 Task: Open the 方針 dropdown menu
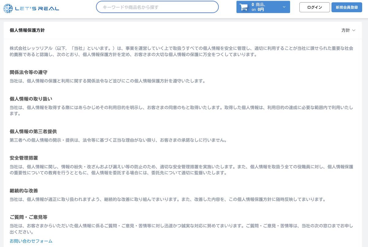pos(348,30)
